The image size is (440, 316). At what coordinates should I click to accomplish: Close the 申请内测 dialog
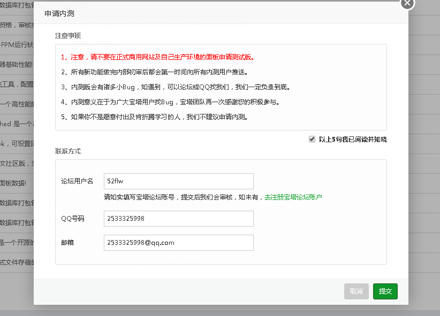point(407,4)
